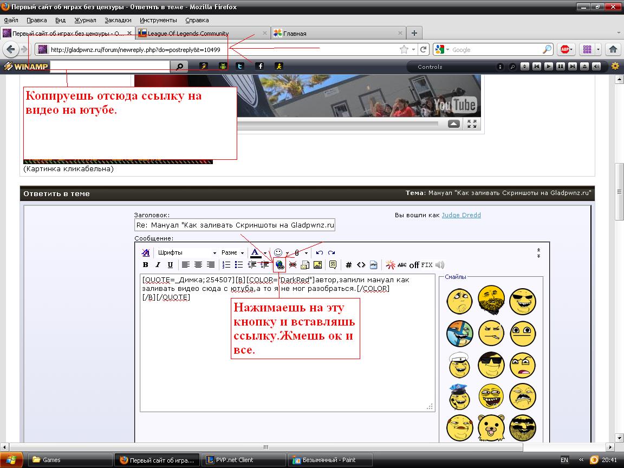
Task: Open the Размер font size dropdown
Action: click(x=232, y=252)
